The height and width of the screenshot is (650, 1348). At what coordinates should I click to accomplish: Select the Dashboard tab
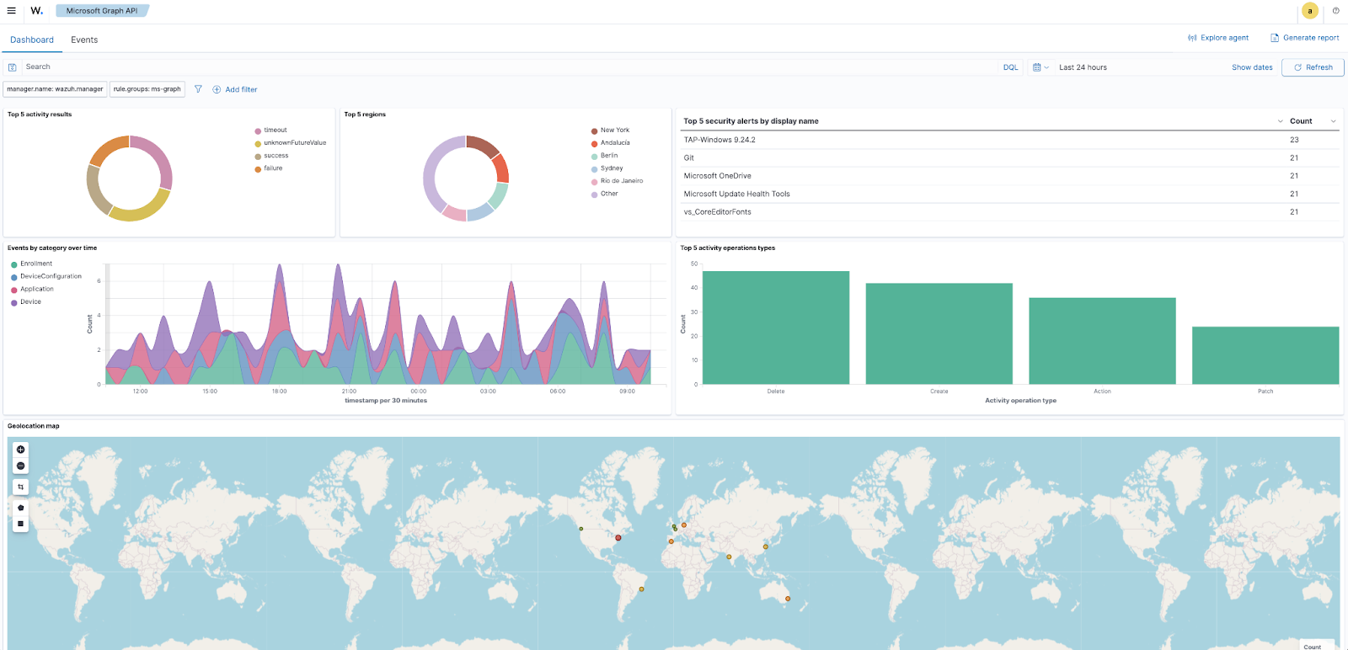pos(32,40)
